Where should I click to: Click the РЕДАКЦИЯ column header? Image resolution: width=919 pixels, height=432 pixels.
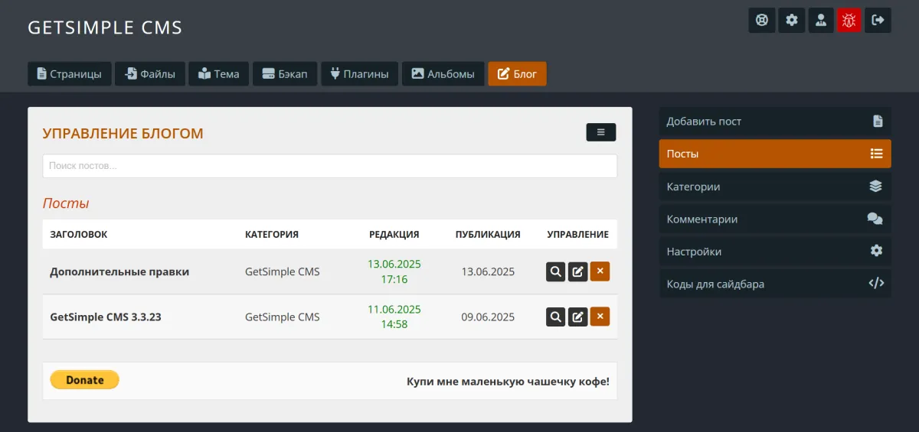pyautogui.click(x=394, y=235)
